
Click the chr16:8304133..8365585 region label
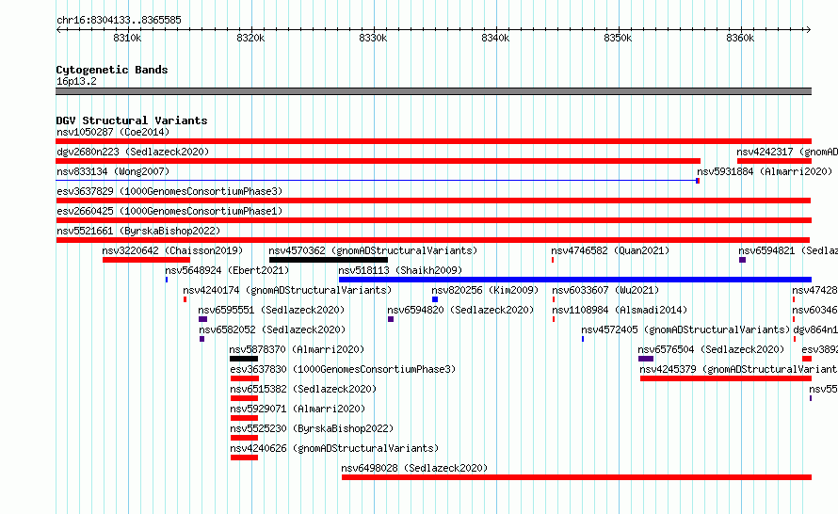tap(120, 20)
